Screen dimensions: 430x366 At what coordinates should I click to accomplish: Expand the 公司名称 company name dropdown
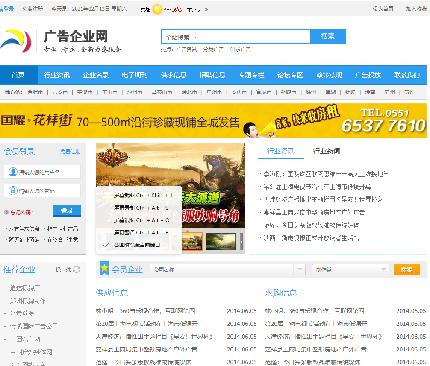tap(300, 269)
